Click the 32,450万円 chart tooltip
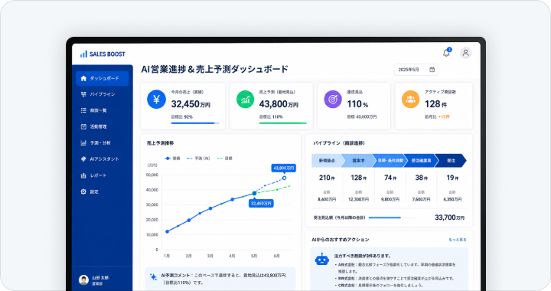This screenshot has height=291, width=551. point(261,204)
